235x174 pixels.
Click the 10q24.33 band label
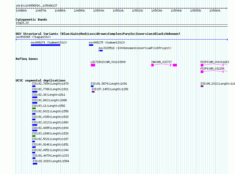22,23
